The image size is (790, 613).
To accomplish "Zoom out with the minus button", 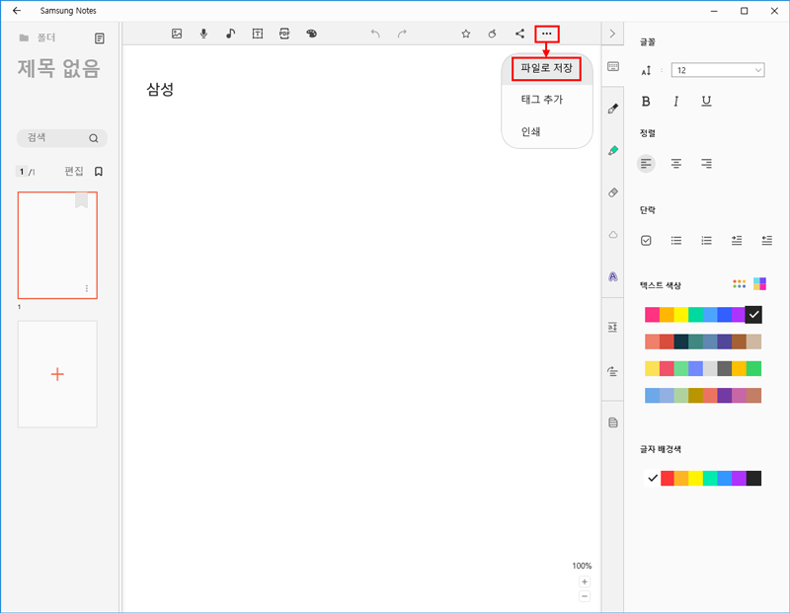I will tap(584, 596).
